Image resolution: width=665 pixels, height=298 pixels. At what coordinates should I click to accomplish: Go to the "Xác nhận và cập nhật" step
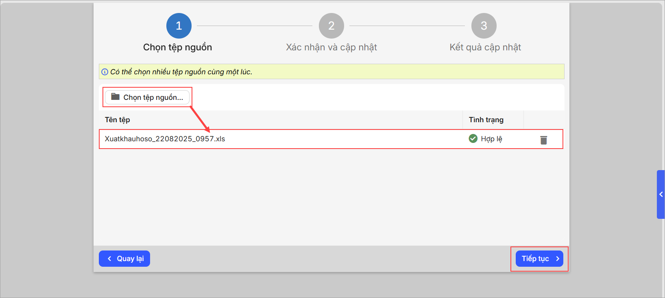coord(331,48)
